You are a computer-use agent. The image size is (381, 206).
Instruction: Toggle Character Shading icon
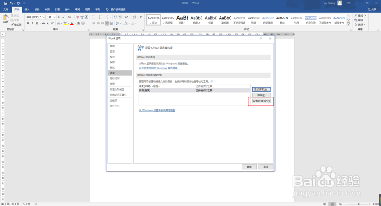tap(78, 23)
